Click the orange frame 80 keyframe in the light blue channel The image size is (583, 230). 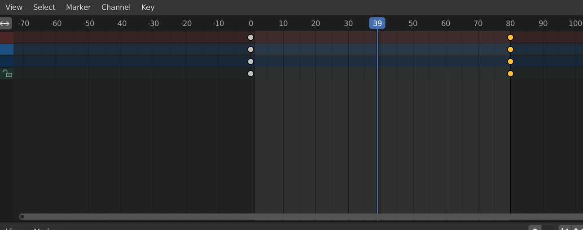[x=510, y=50]
